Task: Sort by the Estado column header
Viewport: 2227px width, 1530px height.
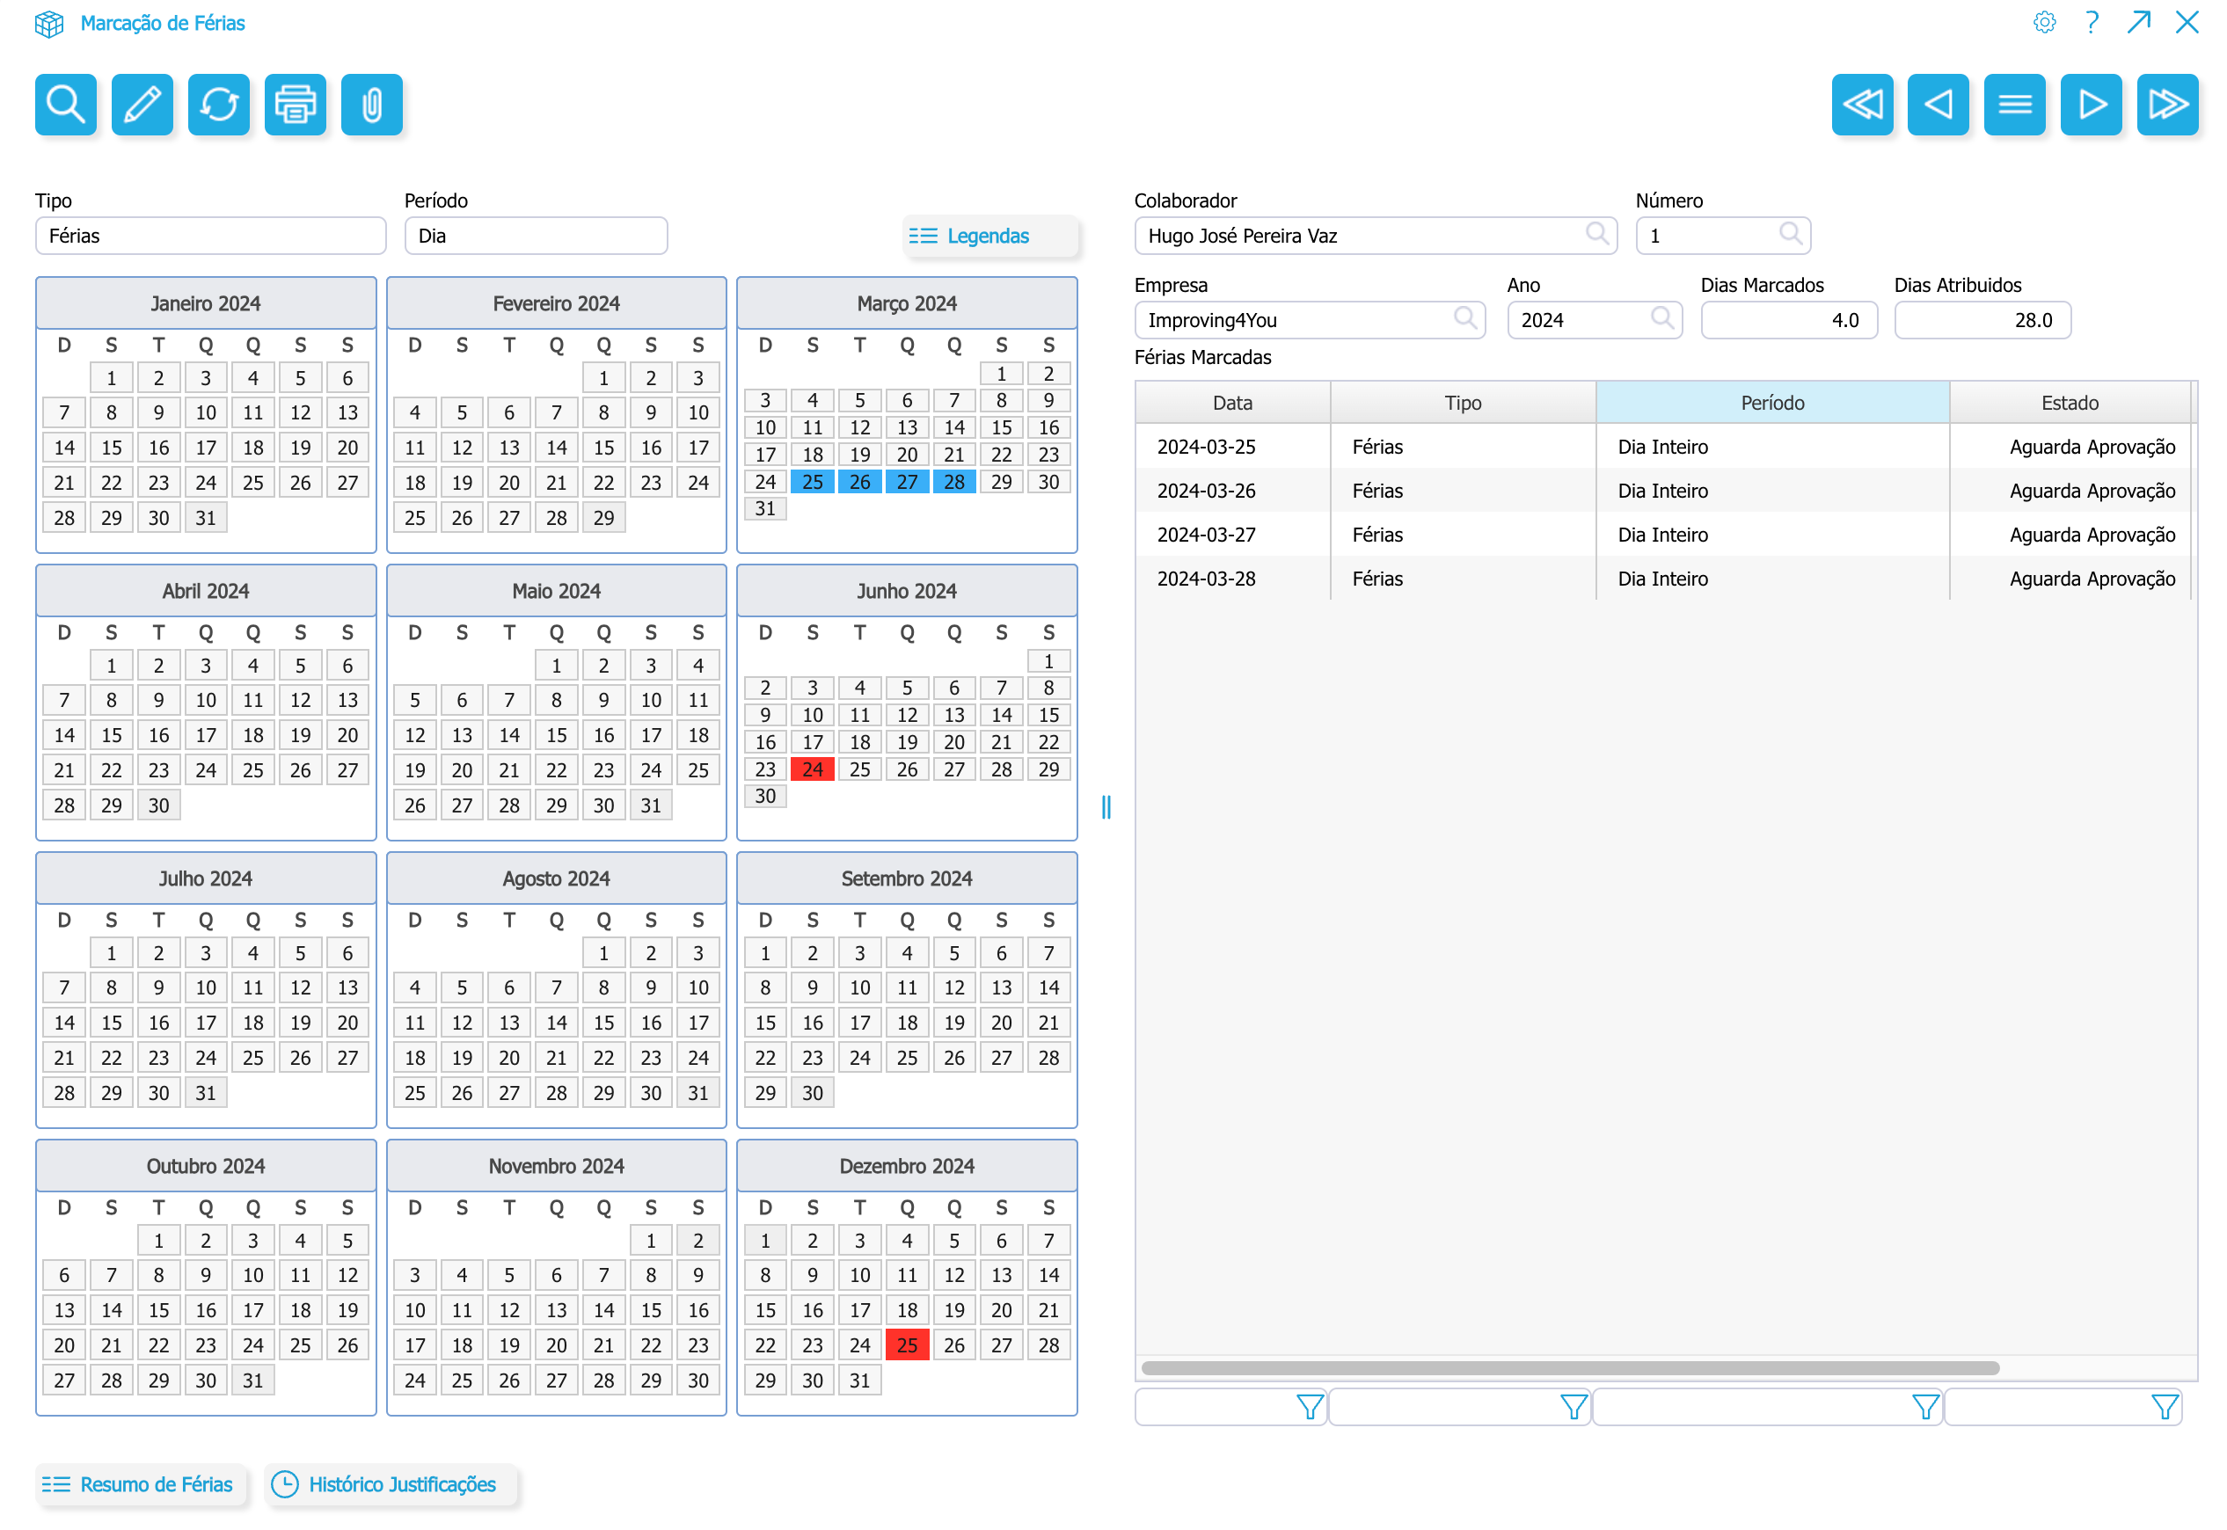Action: coord(2069,403)
